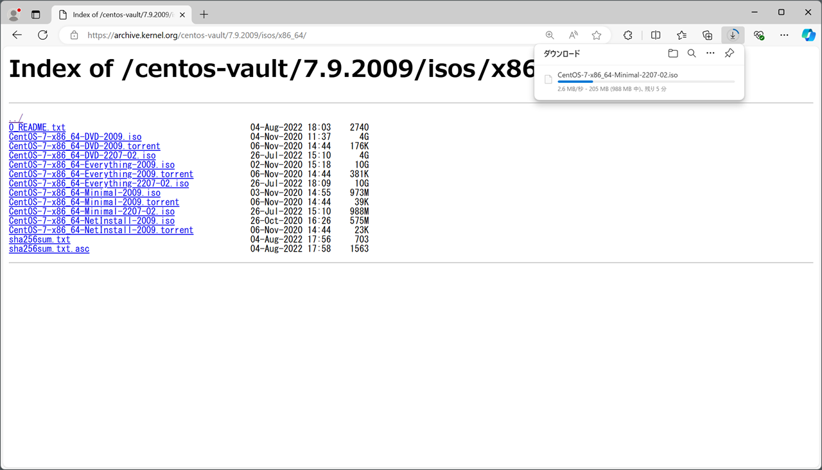Open more options in downloads panel
The height and width of the screenshot is (470, 822).
coord(710,54)
